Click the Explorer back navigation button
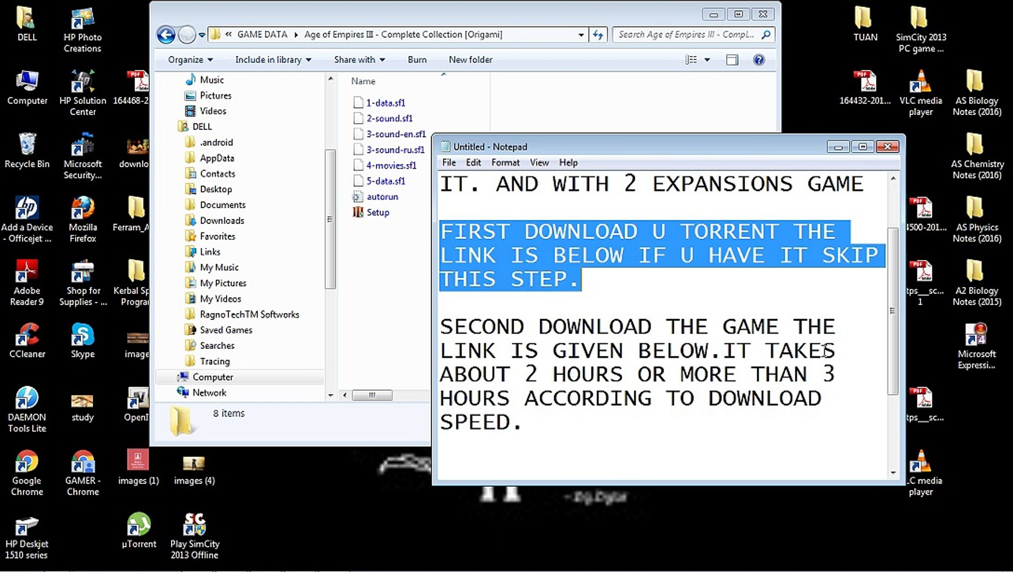The width and height of the screenshot is (1013, 572). 166,35
